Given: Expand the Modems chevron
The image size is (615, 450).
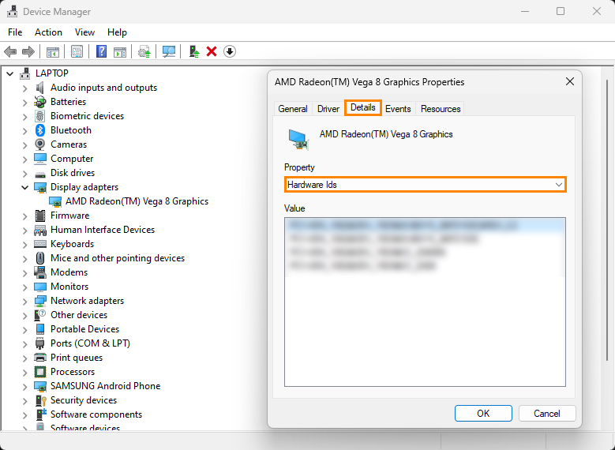Looking at the screenshot, I should click(25, 272).
